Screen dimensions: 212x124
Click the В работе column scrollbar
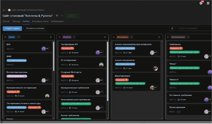click(x=108, y=71)
